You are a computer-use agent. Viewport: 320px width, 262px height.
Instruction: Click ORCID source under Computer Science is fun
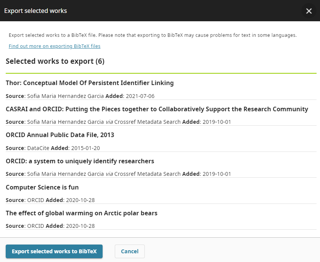tap(35, 200)
